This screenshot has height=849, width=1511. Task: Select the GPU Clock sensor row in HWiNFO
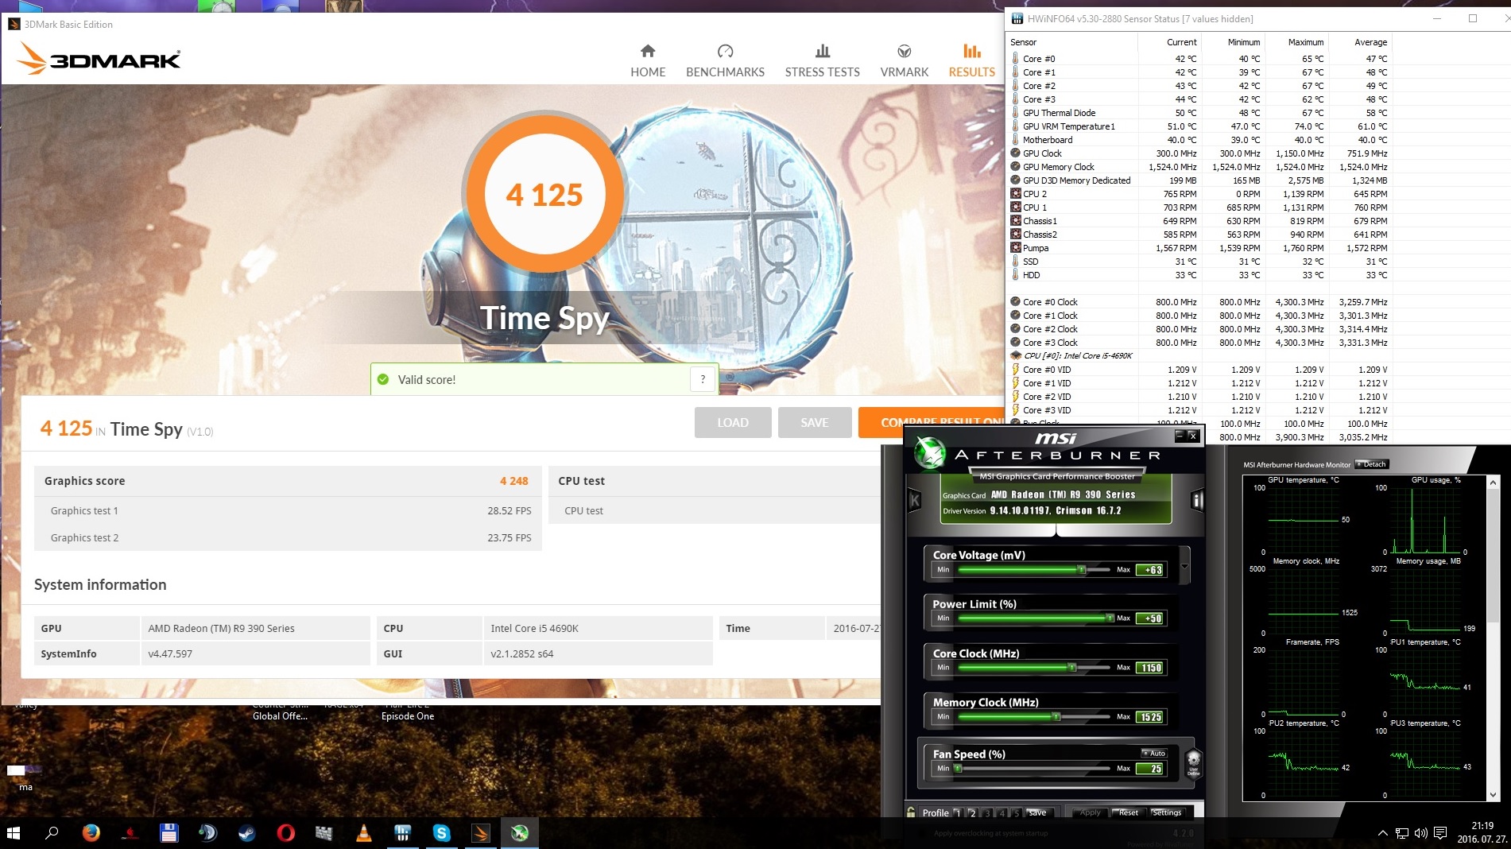[1200, 153]
